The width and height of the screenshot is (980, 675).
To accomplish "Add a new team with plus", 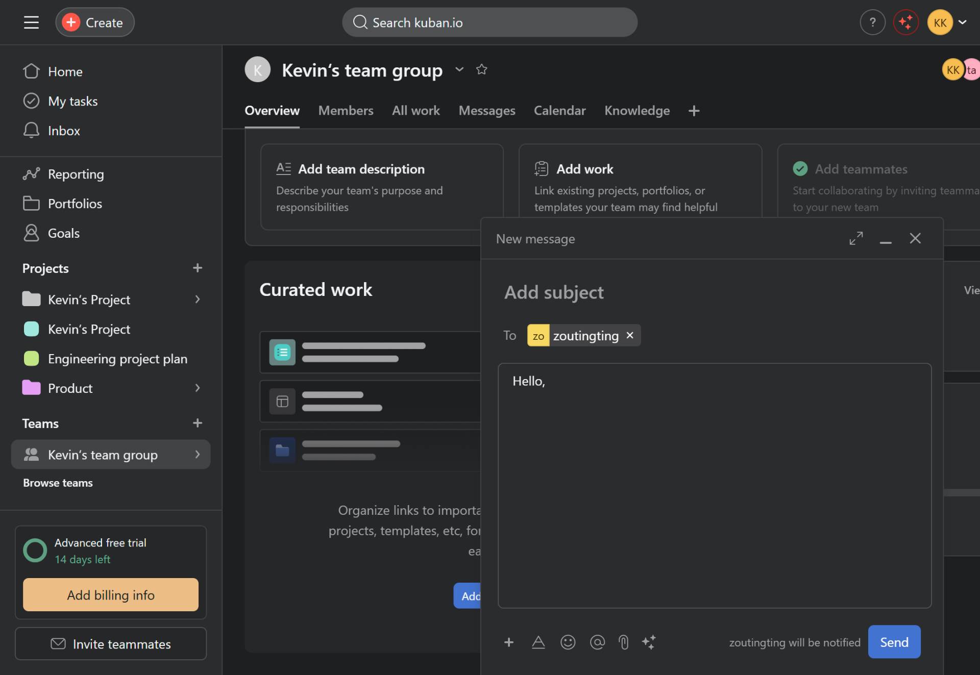I will pos(198,423).
